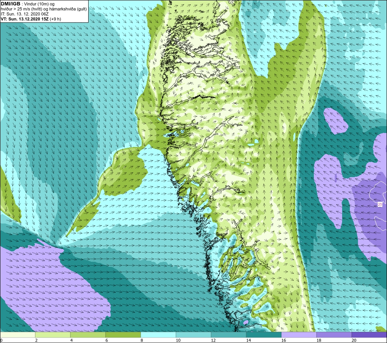
Task: Click the legend swatch between 8 and 10
Action: pos(158,334)
